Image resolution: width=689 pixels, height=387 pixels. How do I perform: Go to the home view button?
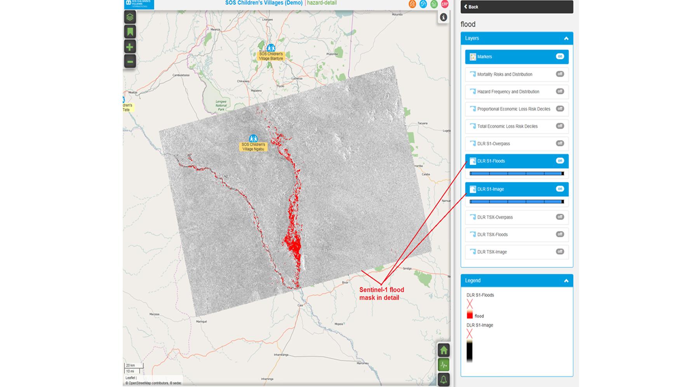444,350
